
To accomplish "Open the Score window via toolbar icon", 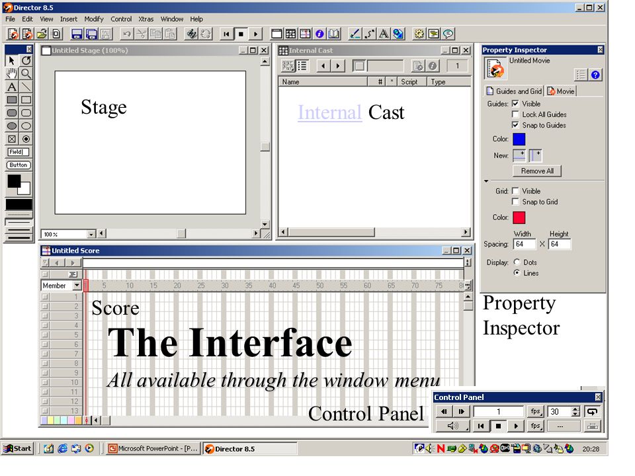I will point(306,34).
